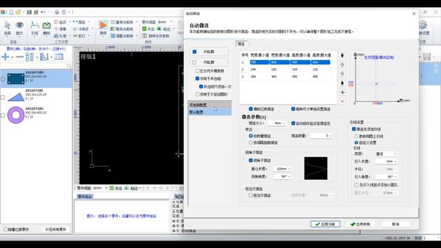Select the custom settings (自定义设置) radio
This screenshot has height=248, width=441.
pyautogui.click(x=356, y=143)
